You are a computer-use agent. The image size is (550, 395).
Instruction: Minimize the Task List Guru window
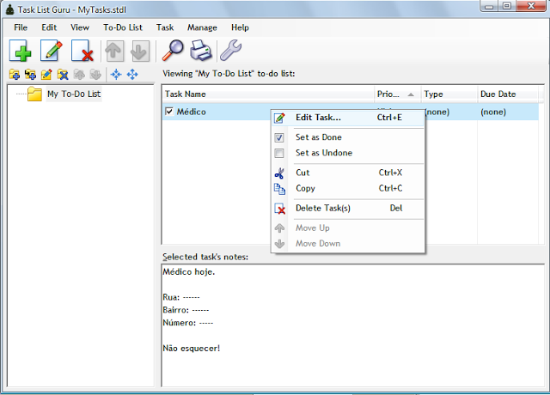click(x=489, y=6)
